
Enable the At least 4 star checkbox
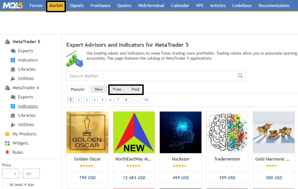pyautogui.click(x=5, y=185)
